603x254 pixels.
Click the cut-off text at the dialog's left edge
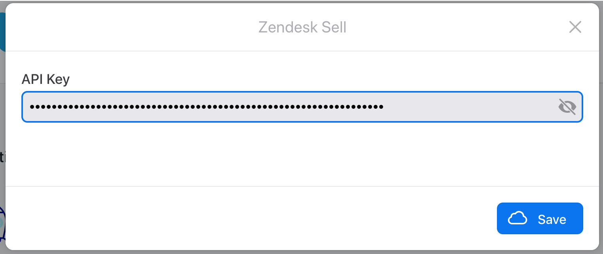[2, 157]
